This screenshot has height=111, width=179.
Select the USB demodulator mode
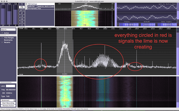tap(22, 19)
